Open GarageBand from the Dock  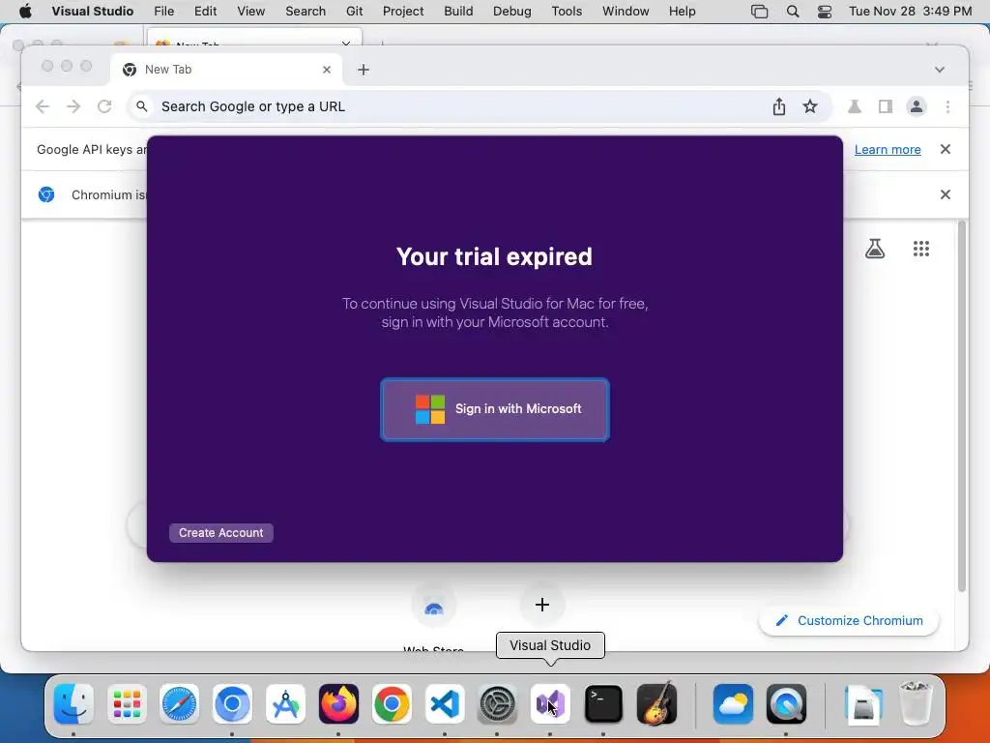pyautogui.click(x=656, y=704)
